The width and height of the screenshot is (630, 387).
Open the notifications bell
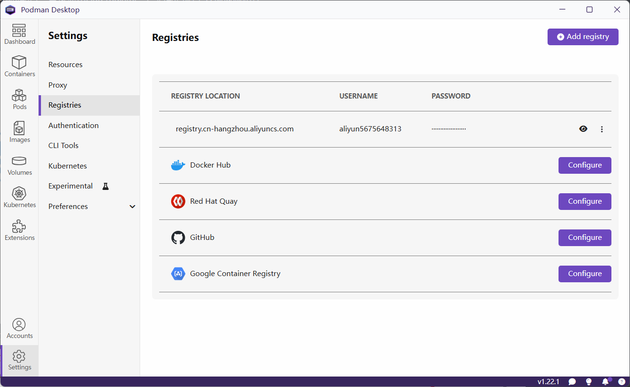(605, 382)
